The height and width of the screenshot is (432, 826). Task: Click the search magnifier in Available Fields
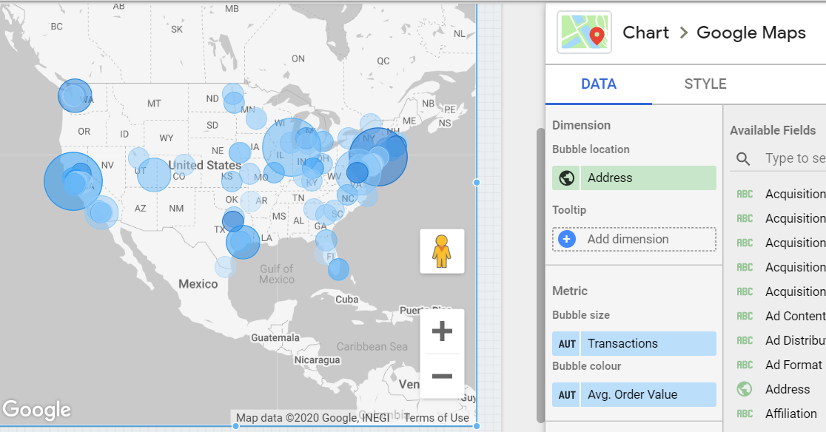point(743,158)
